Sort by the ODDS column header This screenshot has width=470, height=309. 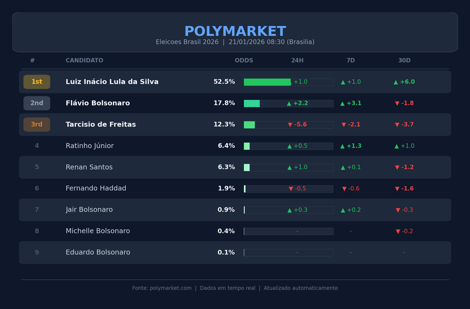click(x=244, y=60)
